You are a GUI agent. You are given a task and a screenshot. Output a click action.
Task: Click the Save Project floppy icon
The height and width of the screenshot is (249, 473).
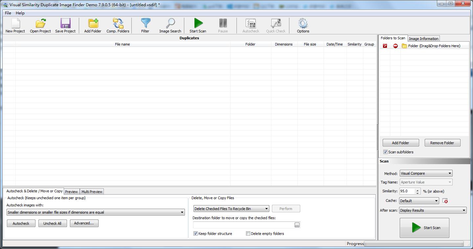click(65, 26)
